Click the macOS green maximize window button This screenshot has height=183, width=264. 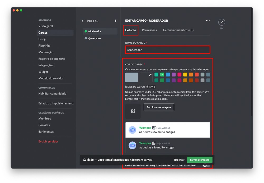21,10
